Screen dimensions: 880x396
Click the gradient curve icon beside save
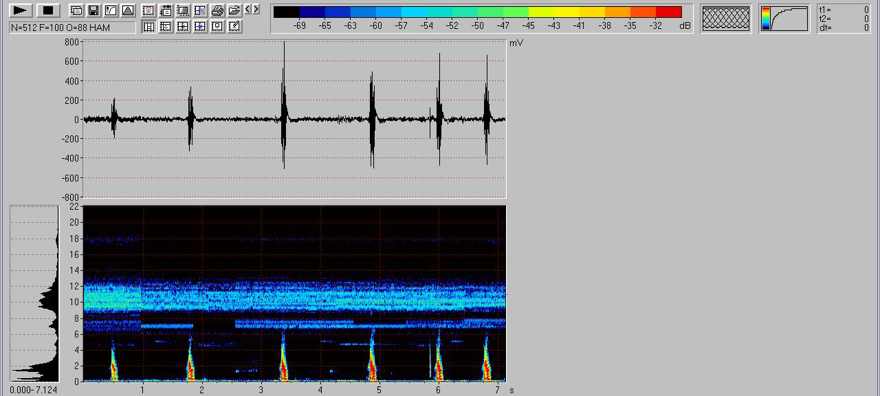[110, 10]
